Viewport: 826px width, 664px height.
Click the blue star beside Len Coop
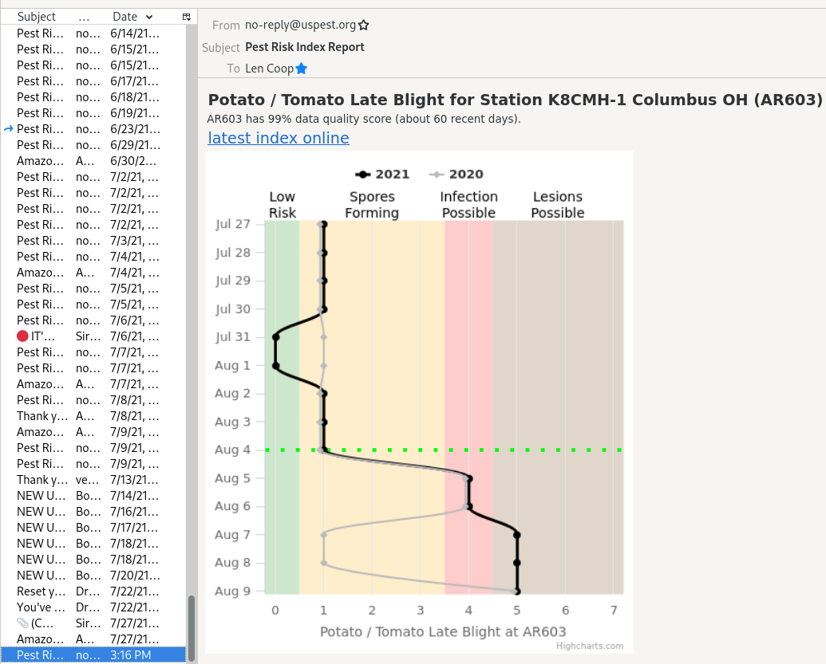tap(302, 69)
